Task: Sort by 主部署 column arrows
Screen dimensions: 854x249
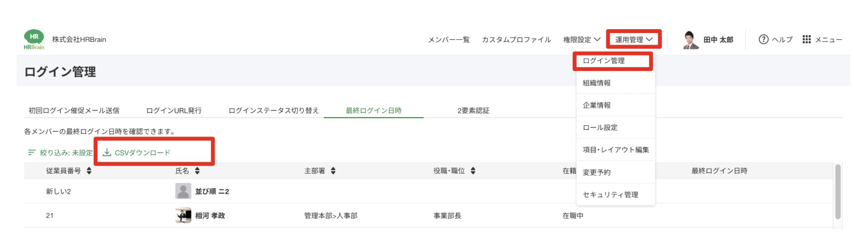Action: [333, 171]
